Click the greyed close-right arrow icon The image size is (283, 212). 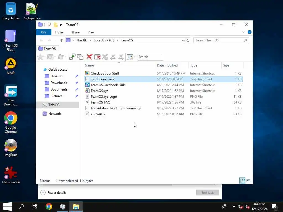(x=121, y=57)
